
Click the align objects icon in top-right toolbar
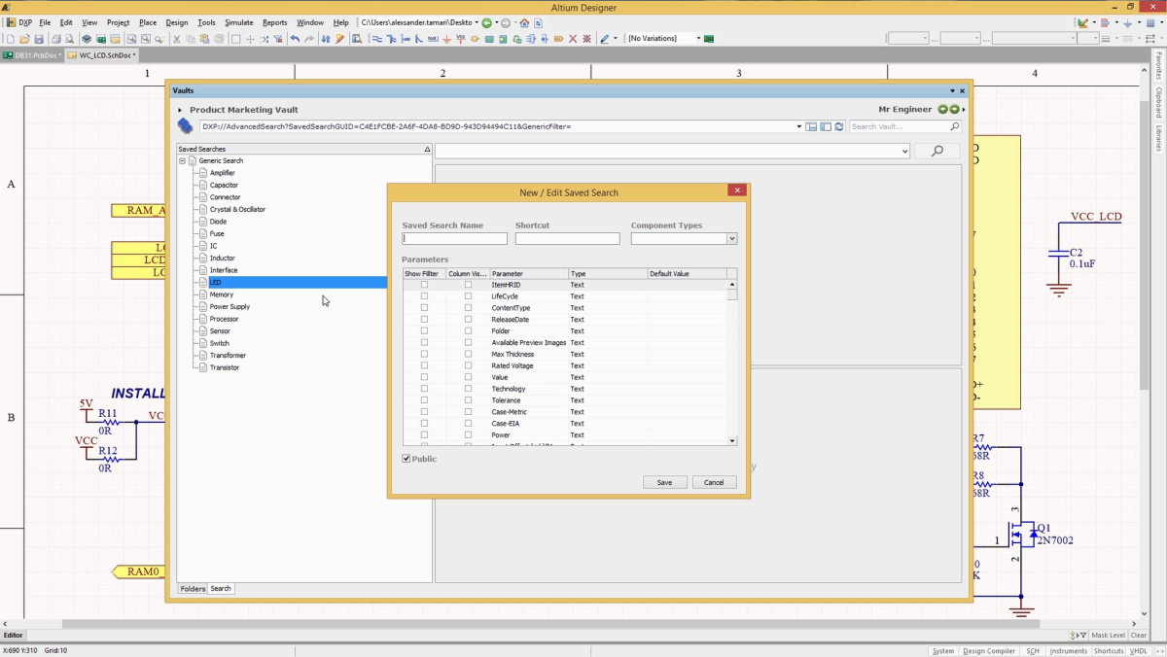pyautogui.click(x=1107, y=22)
